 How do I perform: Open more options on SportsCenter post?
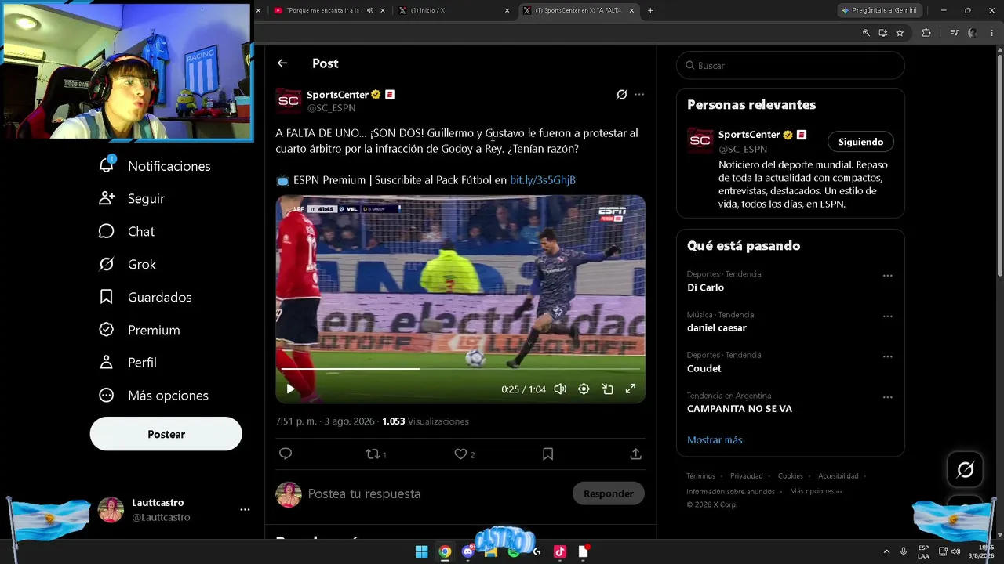point(639,95)
